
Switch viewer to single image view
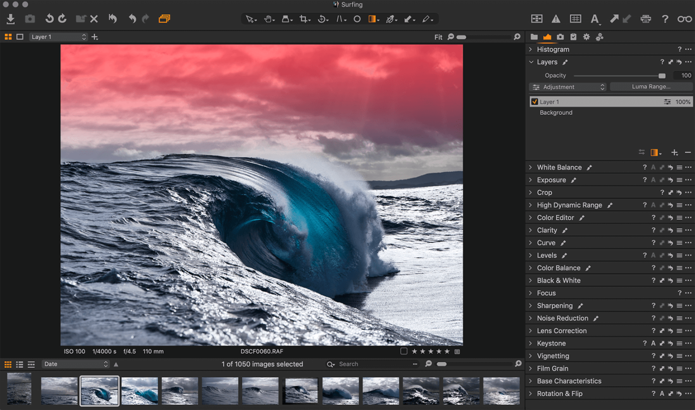20,37
